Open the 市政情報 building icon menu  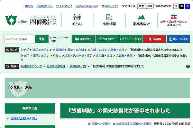[109, 20]
